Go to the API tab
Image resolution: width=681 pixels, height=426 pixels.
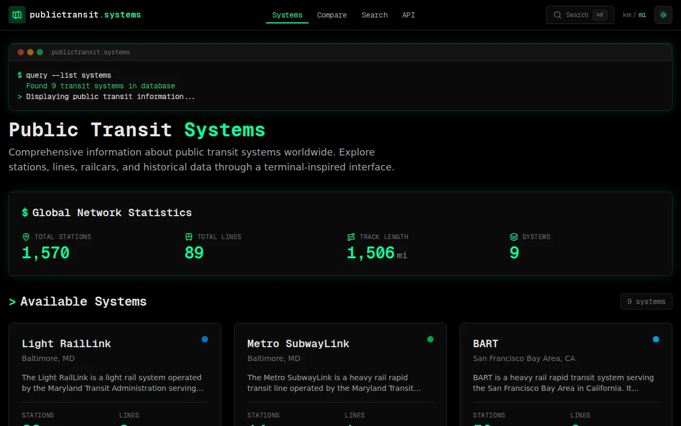point(409,15)
